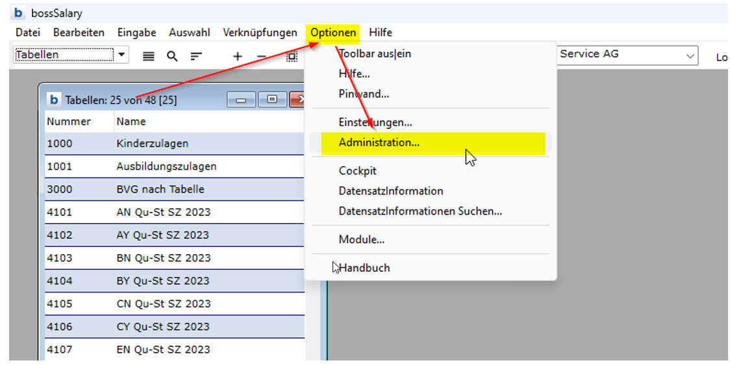
Task: Click the minus remove record icon
Action: tap(262, 56)
